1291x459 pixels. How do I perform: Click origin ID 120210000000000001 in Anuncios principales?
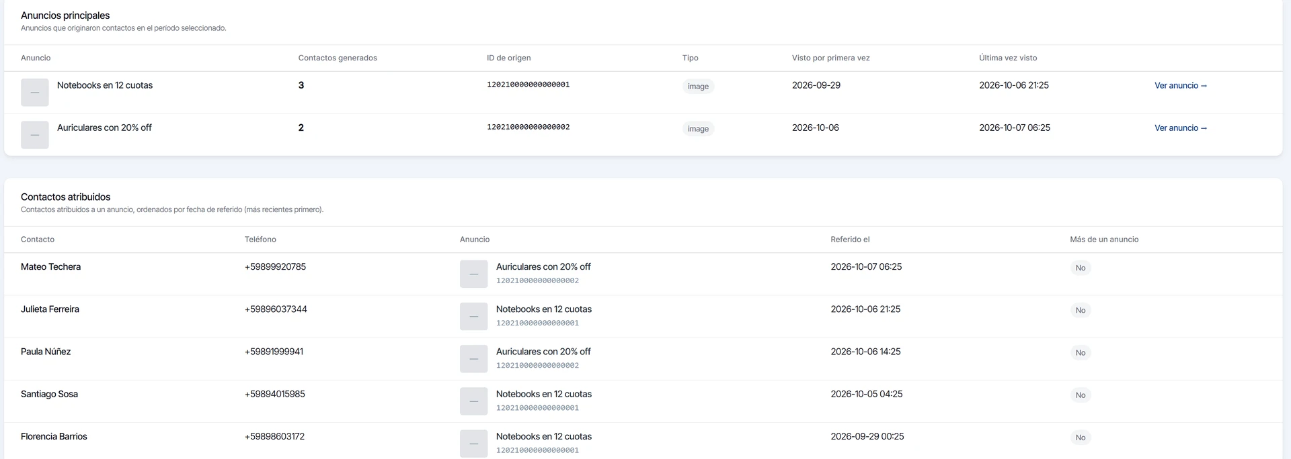click(x=529, y=85)
